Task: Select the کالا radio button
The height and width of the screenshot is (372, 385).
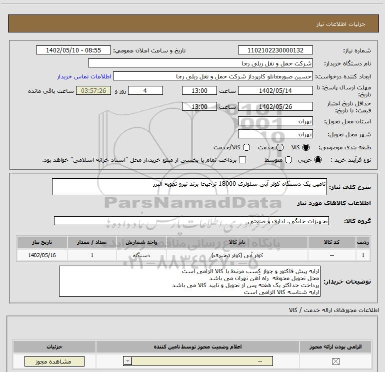Action: point(306,147)
